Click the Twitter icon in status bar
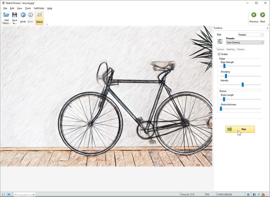Viewport: 270px width, 197px height. pyautogui.click(x=259, y=194)
